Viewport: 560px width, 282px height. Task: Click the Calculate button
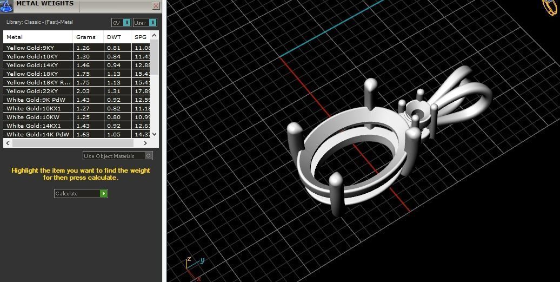[x=81, y=193]
